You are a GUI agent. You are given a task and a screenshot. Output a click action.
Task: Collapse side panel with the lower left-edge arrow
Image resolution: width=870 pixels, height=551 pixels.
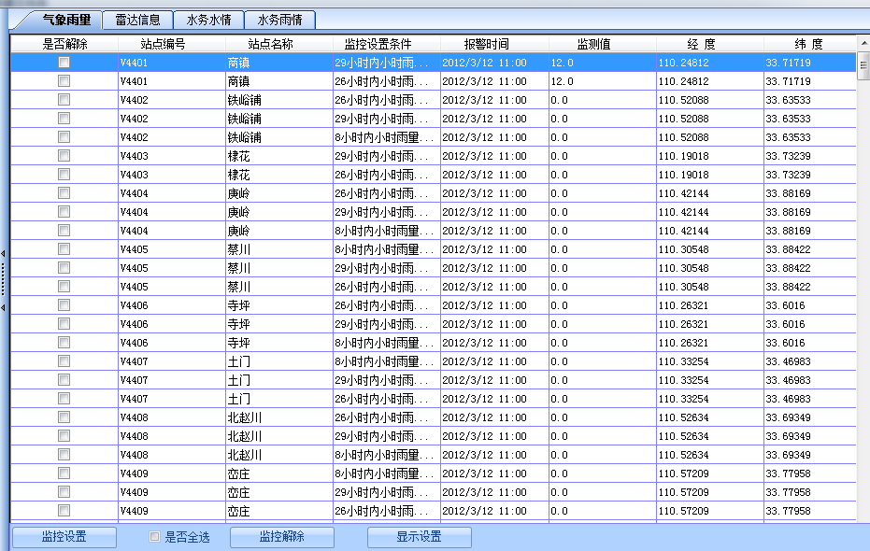coord(4,302)
